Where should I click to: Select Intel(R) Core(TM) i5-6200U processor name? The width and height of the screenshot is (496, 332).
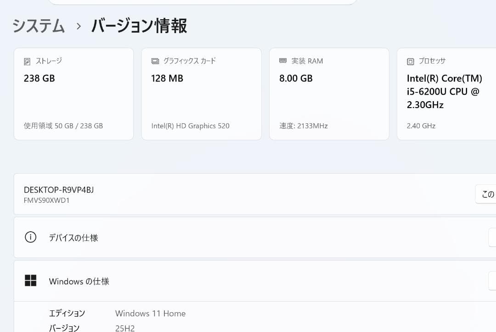click(x=445, y=92)
